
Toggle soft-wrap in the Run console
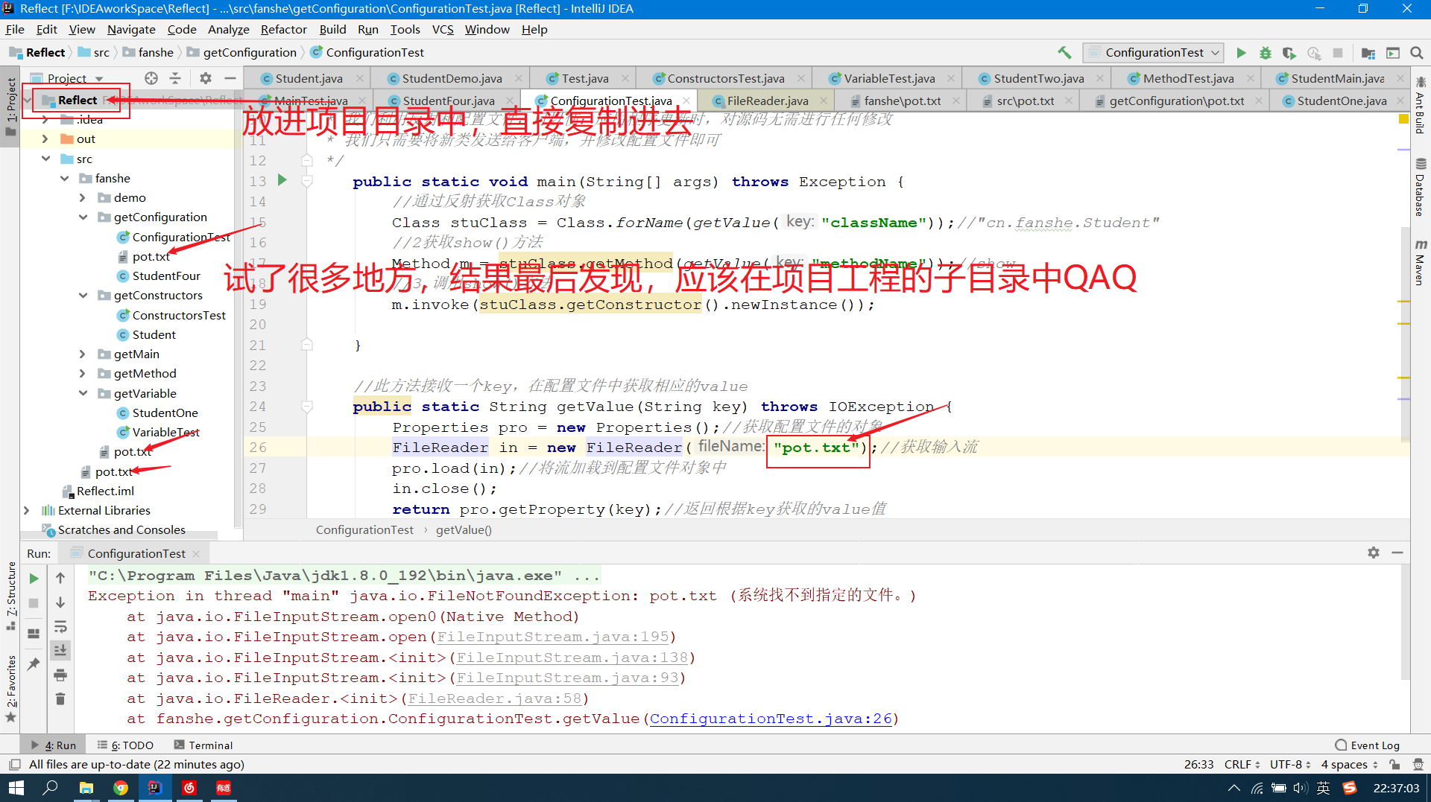tap(60, 628)
